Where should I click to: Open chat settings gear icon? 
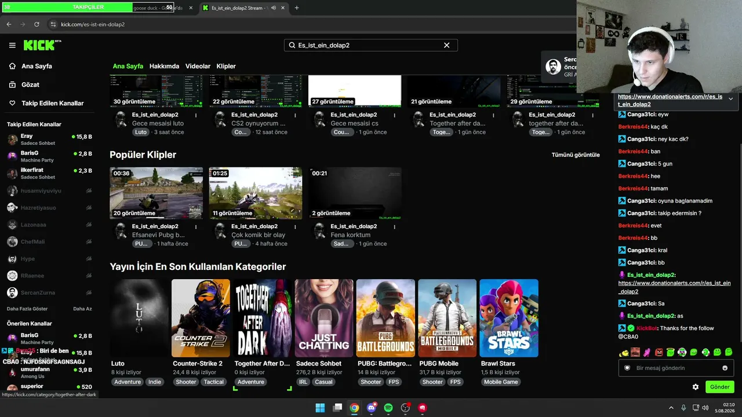(x=696, y=387)
